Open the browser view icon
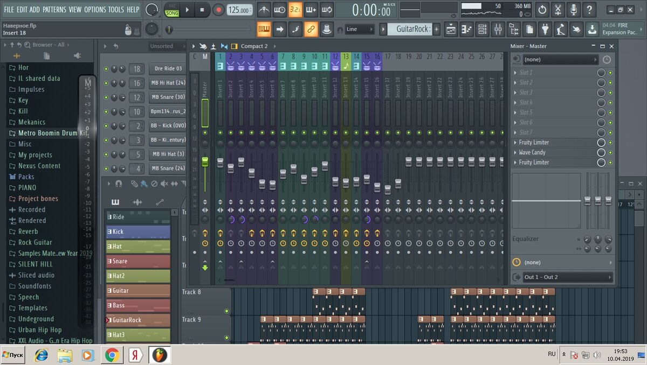This screenshot has height=365, width=647. [x=514, y=29]
